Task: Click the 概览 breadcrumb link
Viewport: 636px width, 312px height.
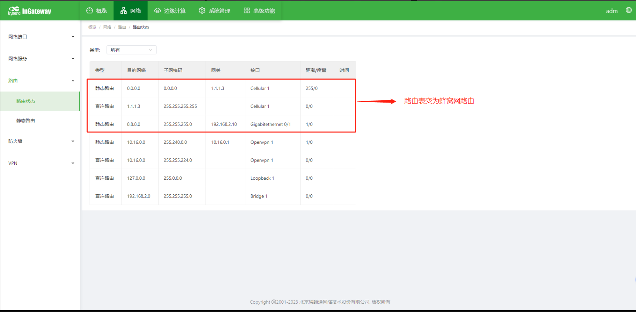Action: (92, 27)
